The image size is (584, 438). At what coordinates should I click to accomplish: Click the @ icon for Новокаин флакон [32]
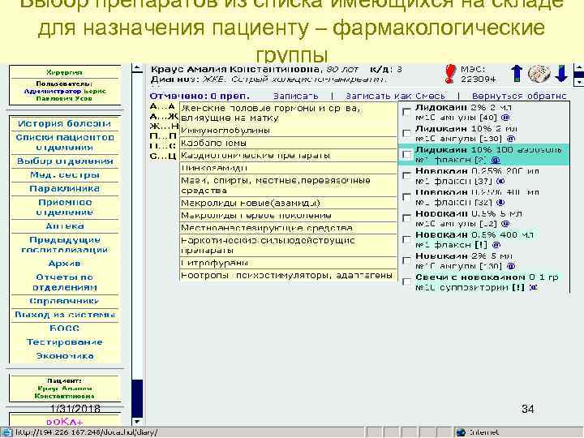pyautogui.click(x=501, y=203)
